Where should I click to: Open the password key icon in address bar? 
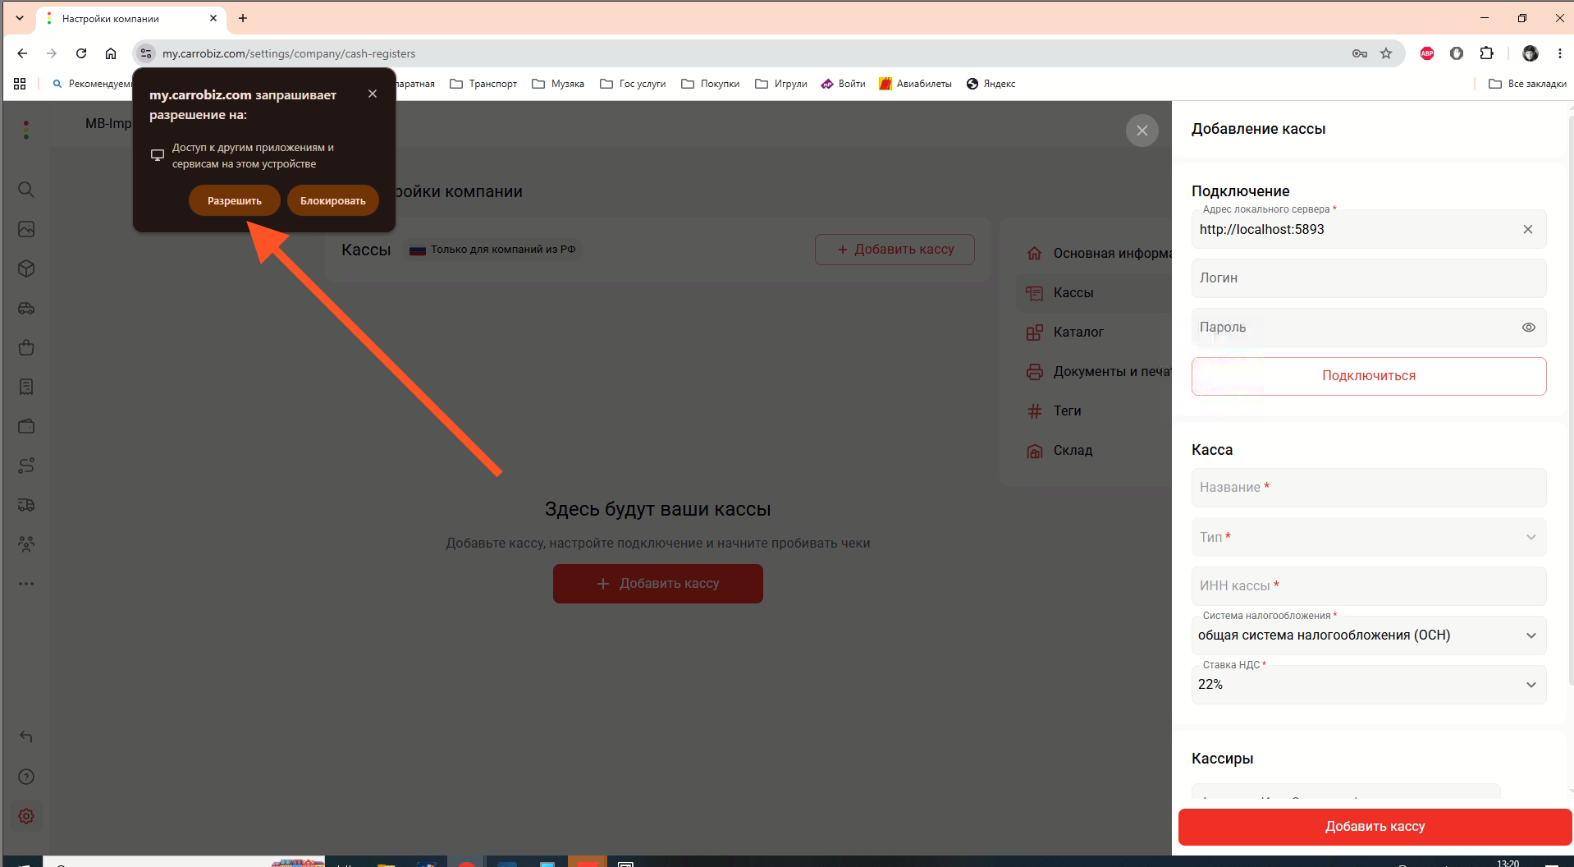click(1360, 53)
